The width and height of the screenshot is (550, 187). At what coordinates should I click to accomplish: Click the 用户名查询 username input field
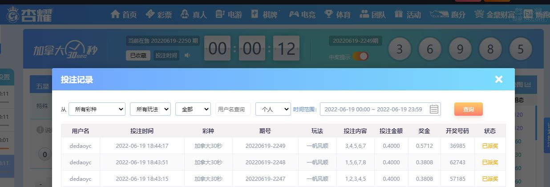click(x=233, y=109)
